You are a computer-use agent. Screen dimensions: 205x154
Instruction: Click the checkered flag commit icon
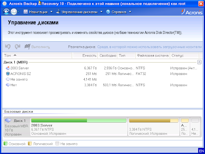pos(27,47)
